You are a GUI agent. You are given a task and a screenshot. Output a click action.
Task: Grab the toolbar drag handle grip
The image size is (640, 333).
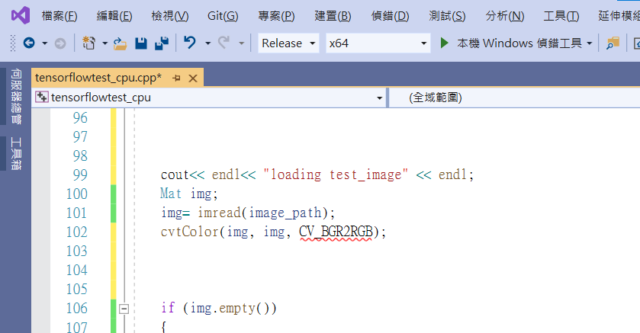tap(13, 43)
